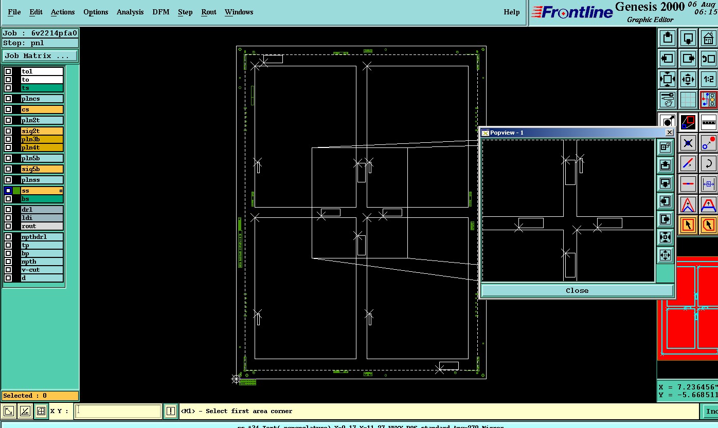Pan view up with top-left arrow icon
This screenshot has width=718, height=428.
(x=668, y=38)
